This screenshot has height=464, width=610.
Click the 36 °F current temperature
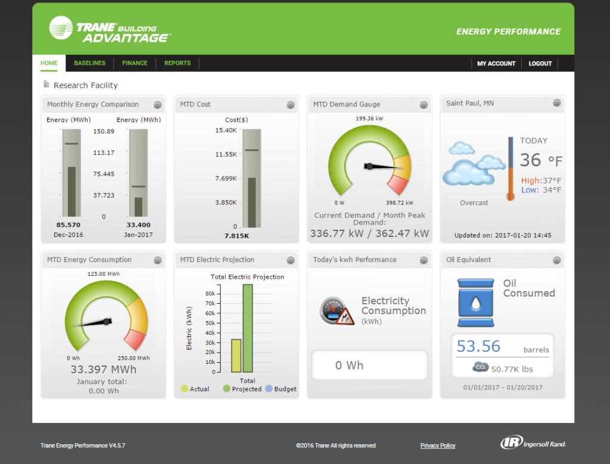click(541, 160)
